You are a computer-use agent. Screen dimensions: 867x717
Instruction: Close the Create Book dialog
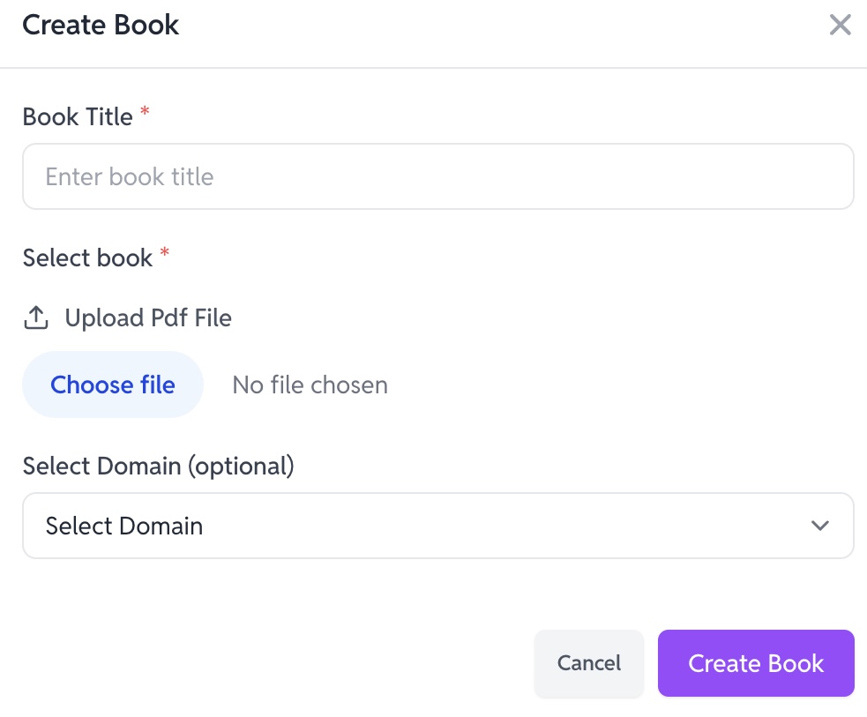click(x=840, y=26)
